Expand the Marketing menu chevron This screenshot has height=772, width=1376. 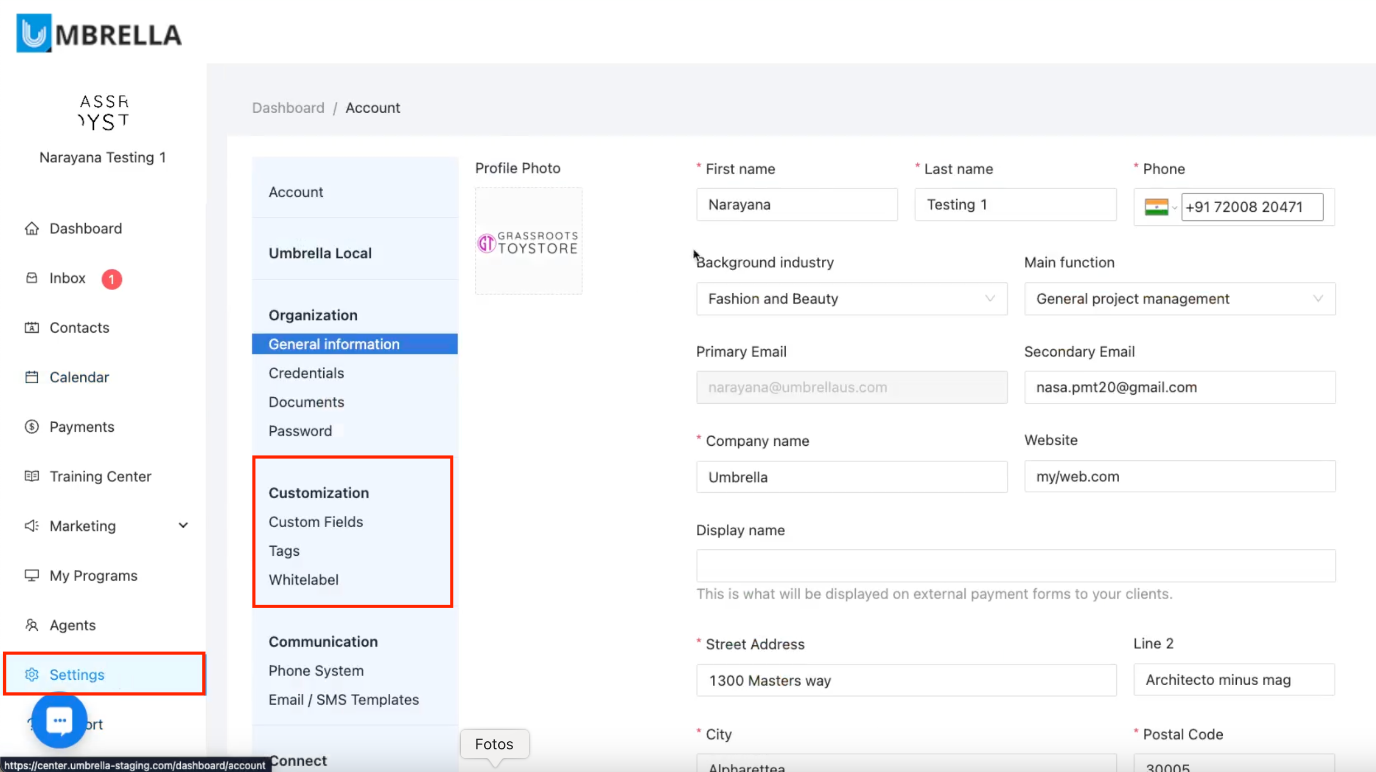(183, 526)
